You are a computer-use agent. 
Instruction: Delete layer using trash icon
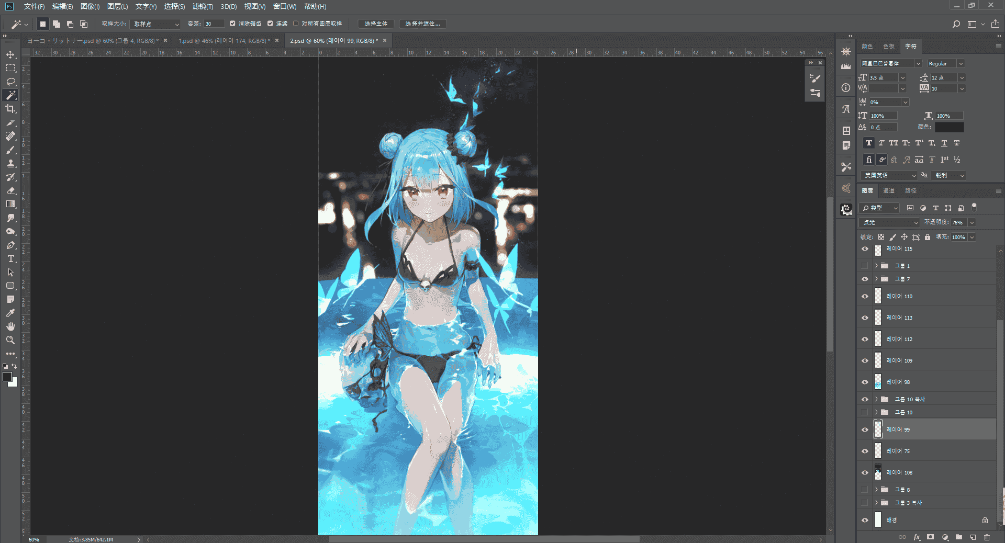[987, 537]
